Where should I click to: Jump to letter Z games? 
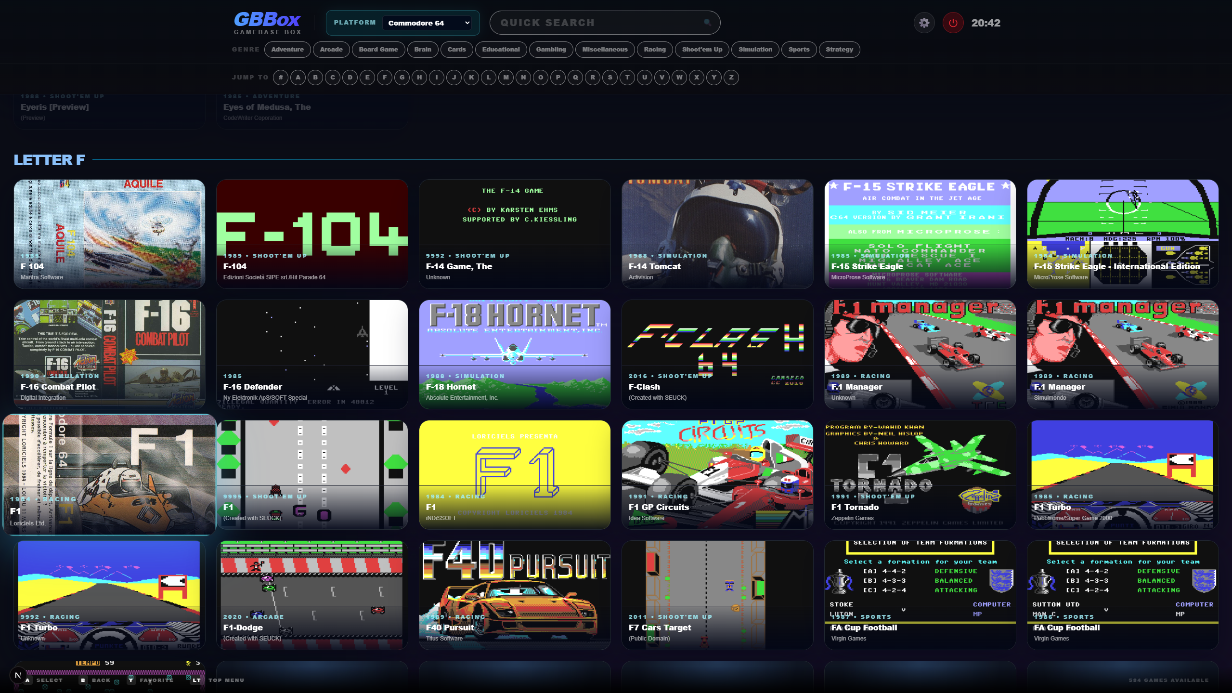(731, 78)
